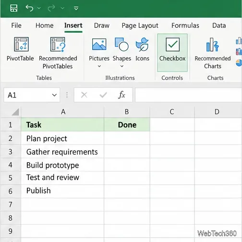Click the 'Plan project' cell

(62, 138)
